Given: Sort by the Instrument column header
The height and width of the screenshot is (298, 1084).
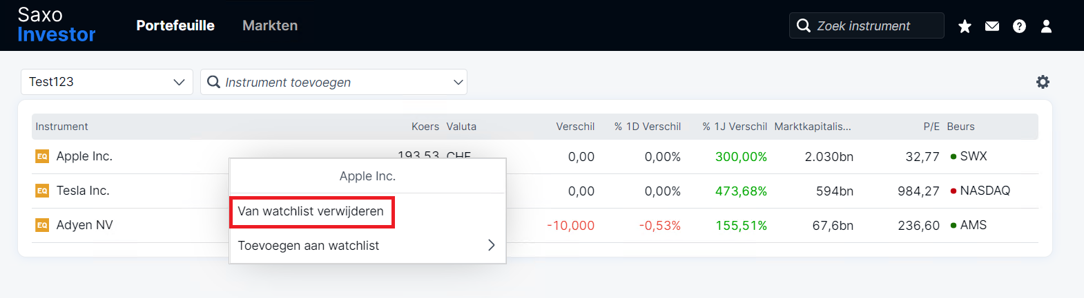Looking at the screenshot, I should (x=61, y=127).
